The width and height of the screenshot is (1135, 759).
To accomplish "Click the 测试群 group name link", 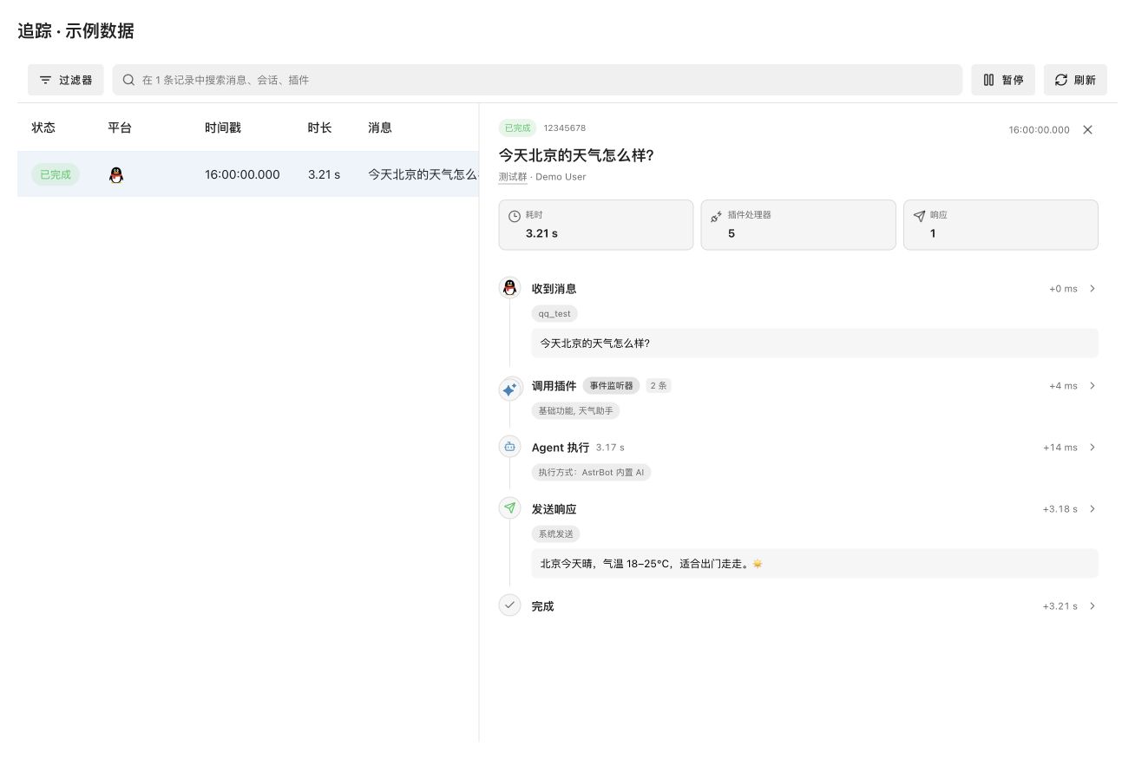I will [515, 177].
